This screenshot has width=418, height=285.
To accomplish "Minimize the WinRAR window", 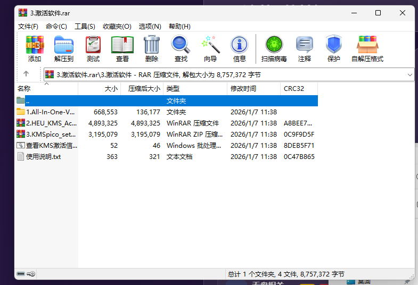I will [354, 13].
